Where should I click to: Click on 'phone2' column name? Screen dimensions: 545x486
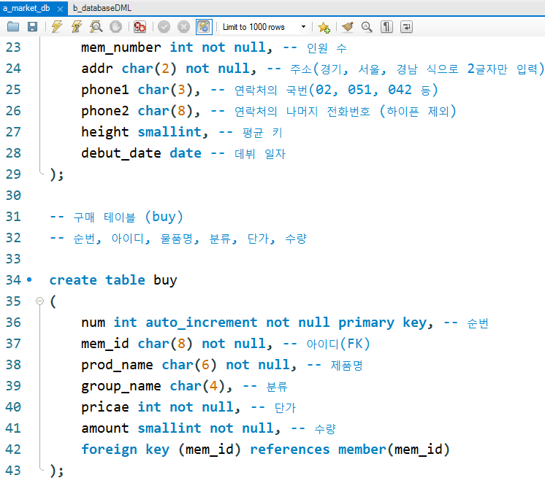pos(105,111)
